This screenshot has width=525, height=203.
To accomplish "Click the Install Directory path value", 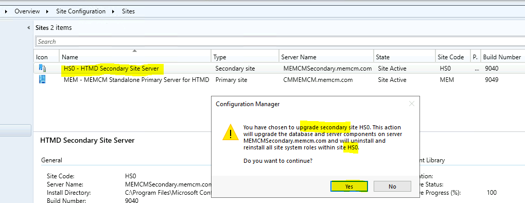I will [x=168, y=193].
